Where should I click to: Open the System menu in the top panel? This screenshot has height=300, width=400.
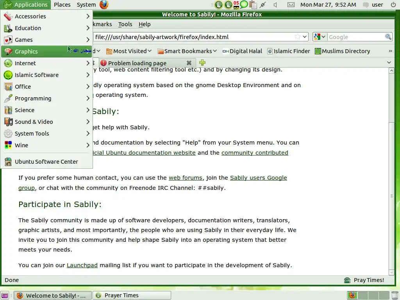click(86, 5)
